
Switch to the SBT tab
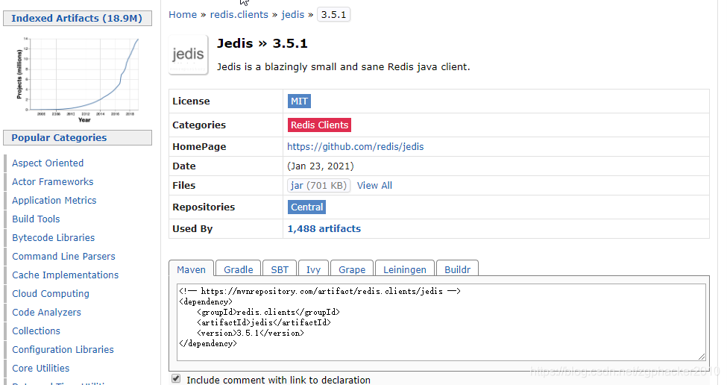click(280, 269)
